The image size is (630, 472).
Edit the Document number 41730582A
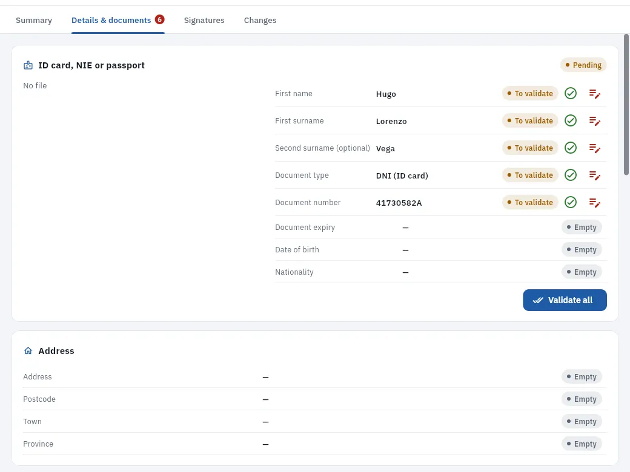pyautogui.click(x=595, y=202)
